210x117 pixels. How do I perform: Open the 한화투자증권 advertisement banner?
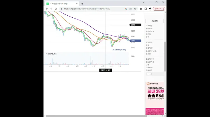pos(155,98)
